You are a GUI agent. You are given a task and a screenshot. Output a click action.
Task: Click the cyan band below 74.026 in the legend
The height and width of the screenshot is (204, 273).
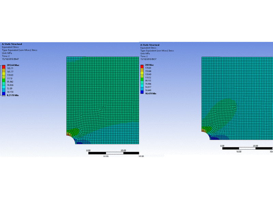point(4,87)
